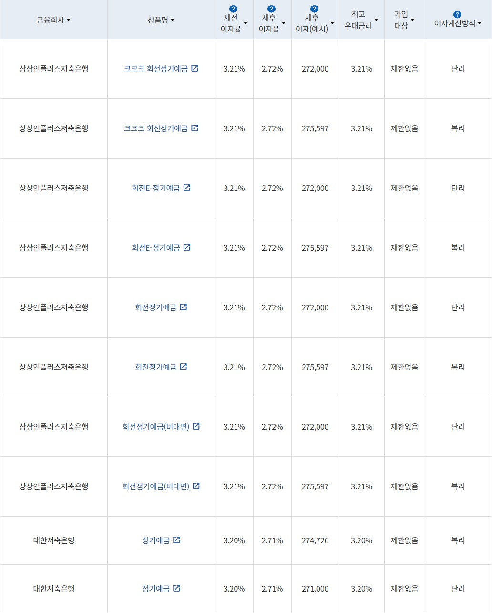Viewport: 492px width, 613px height.
Task: Click the 최고우대금리 sort arrow
Action: (376, 20)
